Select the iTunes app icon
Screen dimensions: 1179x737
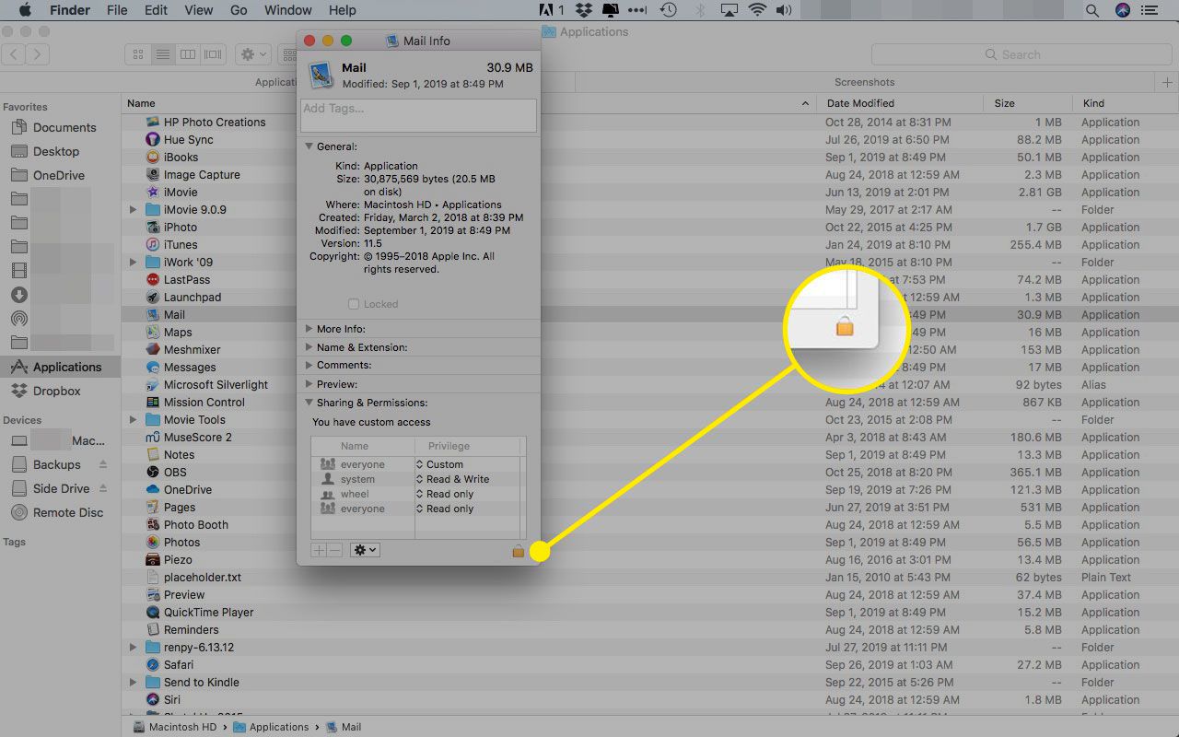pyautogui.click(x=153, y=245)
